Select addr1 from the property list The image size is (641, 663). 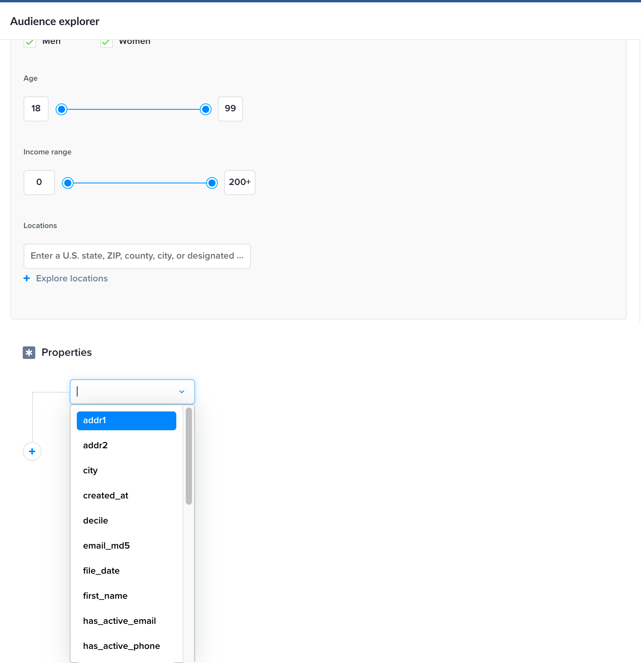pos(126,420)
